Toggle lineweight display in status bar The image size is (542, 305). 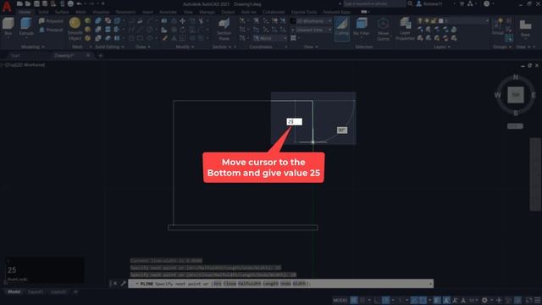coord(437,300)
